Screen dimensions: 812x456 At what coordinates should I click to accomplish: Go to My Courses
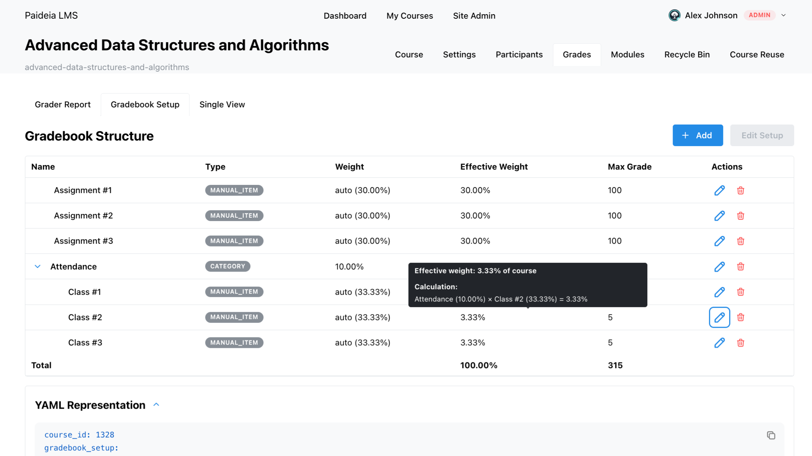tap(409, 16)
